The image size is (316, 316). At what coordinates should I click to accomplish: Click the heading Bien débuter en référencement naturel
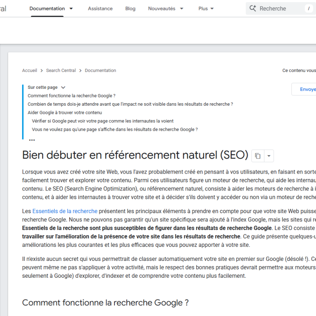pos(135,155)
